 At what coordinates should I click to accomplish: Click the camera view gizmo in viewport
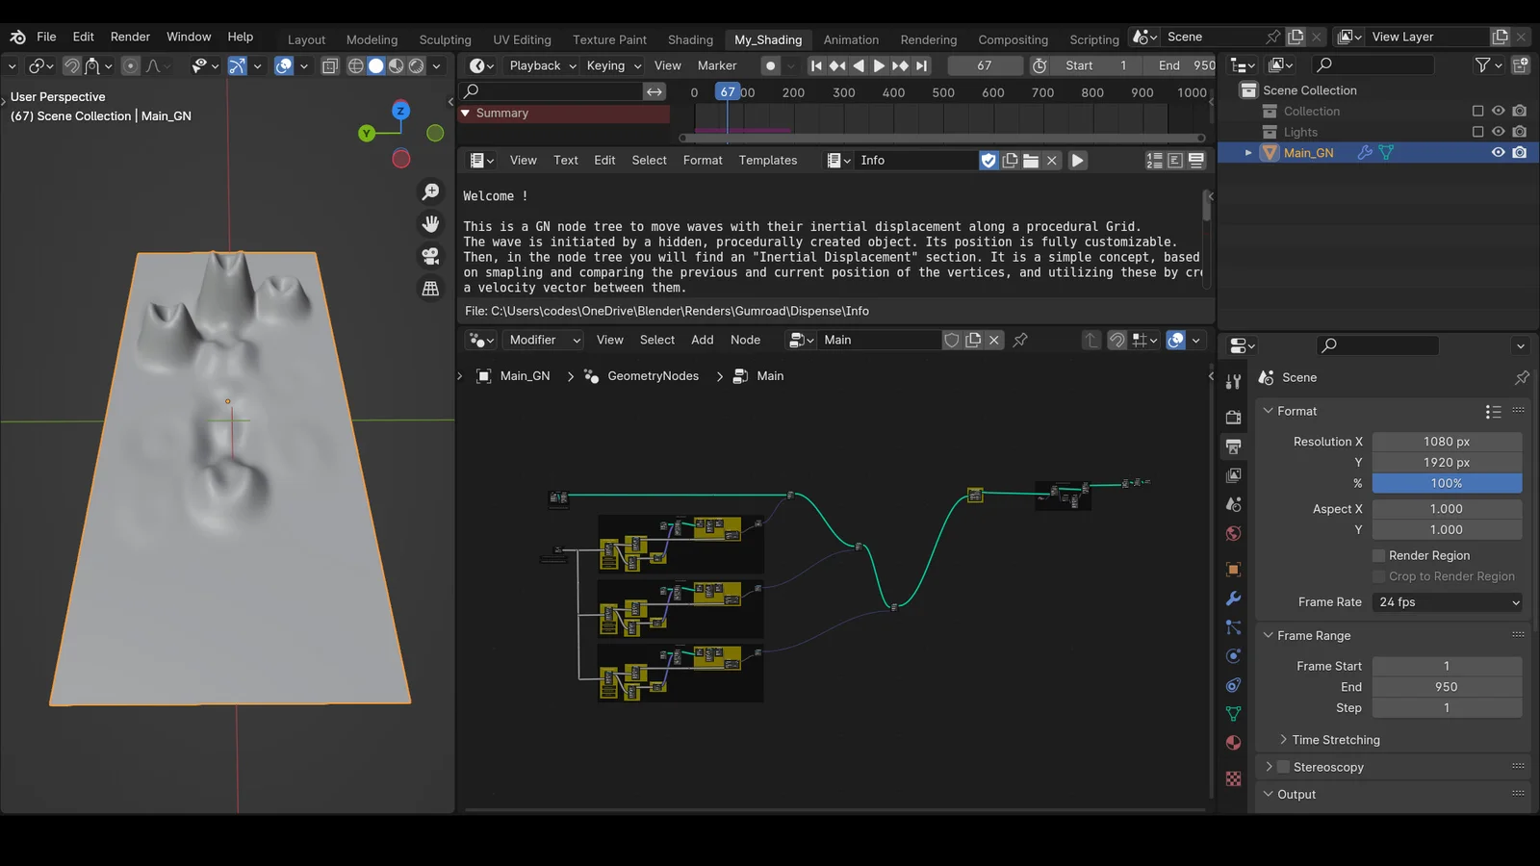pyautogui.click(x=430, y=255)
